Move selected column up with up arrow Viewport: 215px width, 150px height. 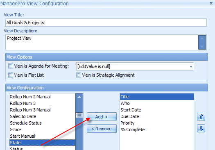pyautogui.click(x=201, y=117)
